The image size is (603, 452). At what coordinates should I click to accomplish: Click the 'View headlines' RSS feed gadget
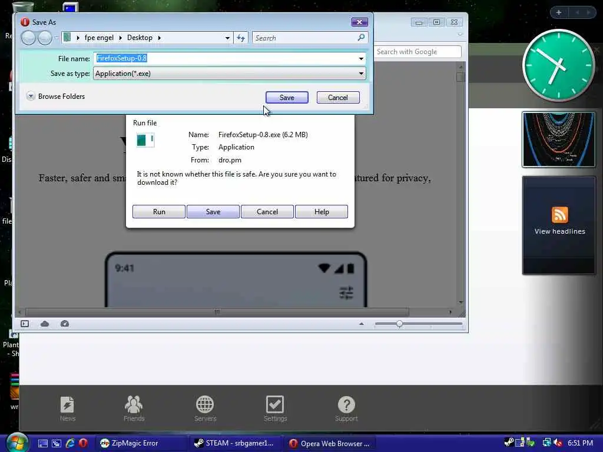click(x=559, y=225)
